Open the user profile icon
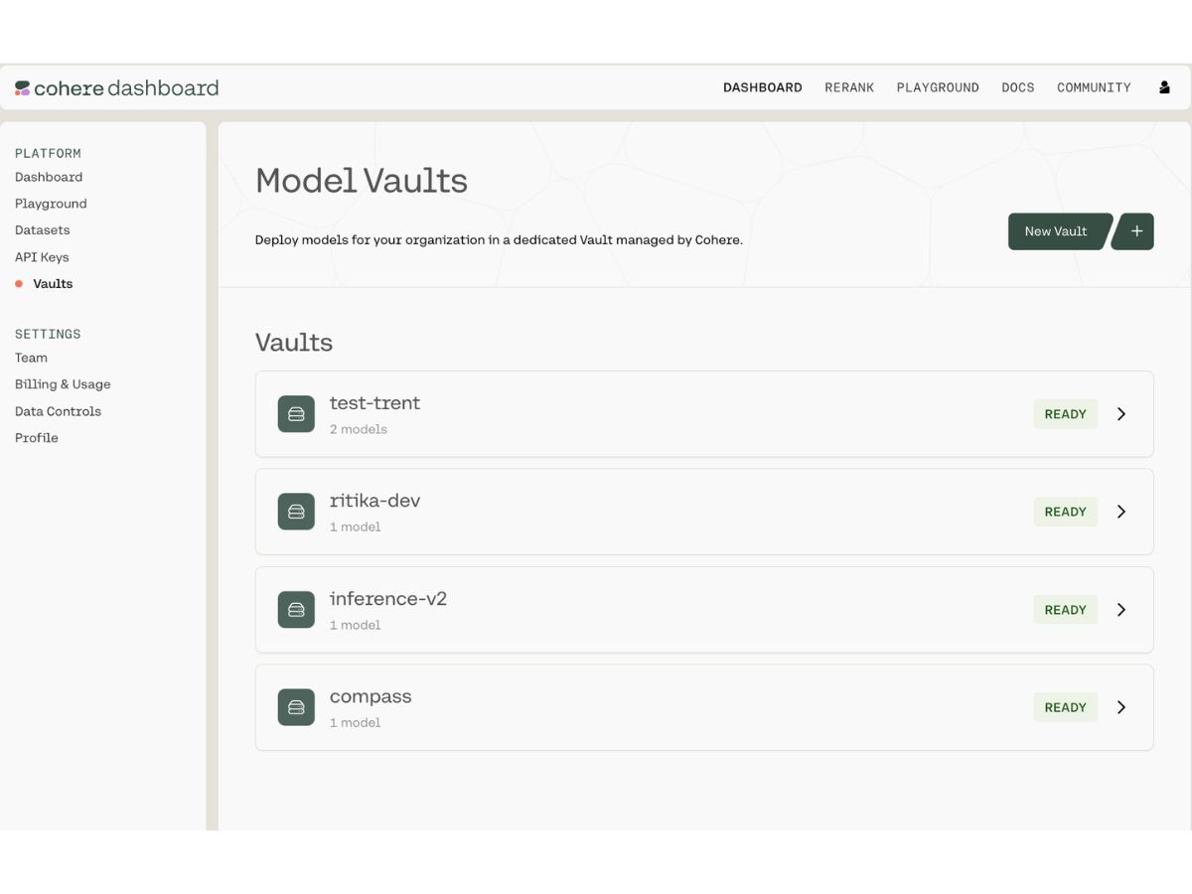This screenshot has height=894, width=1192. tap(1164, 87)
